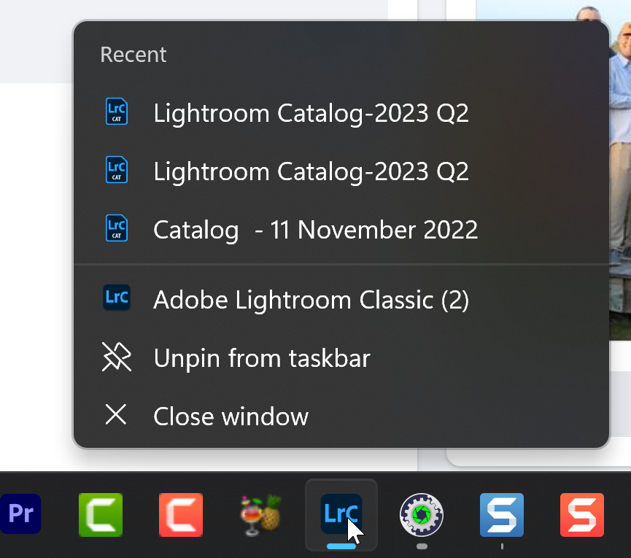The height and width of the screenshot is (558, 631).
Task: Click the catalog icon beside the top recent entry
Action: click(117, 112)
